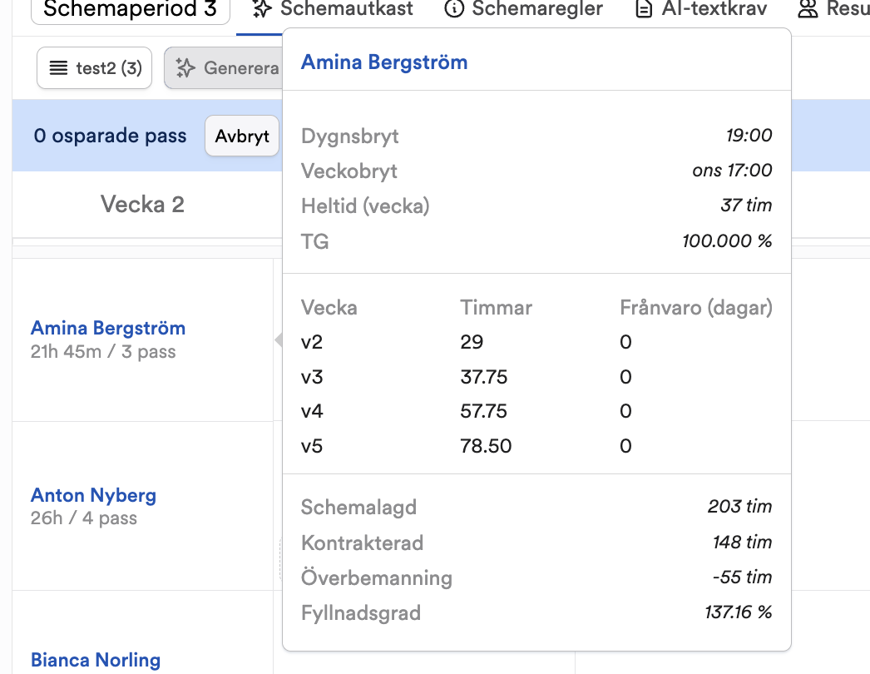
Task: Click the Heltid (vecka) label
Action: pyautogui.click(x=365, y=206)
